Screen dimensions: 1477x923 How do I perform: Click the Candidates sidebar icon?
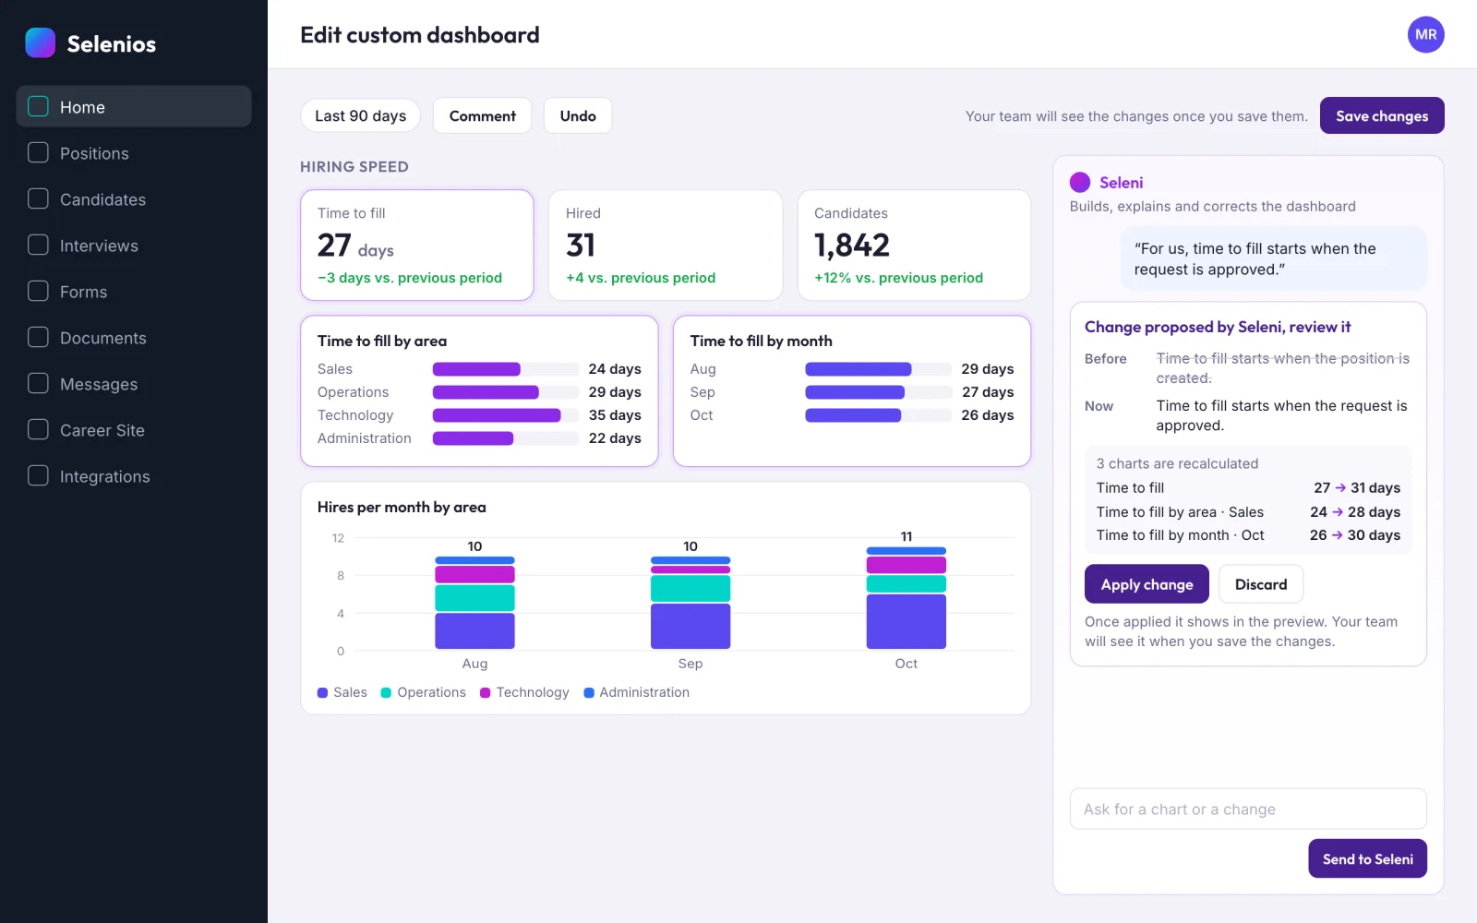(38, 198)
